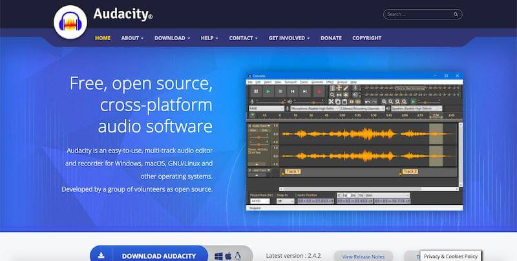517x261 pixels.
Task: Click the search magnifier icon
Action: click(456, 14)
